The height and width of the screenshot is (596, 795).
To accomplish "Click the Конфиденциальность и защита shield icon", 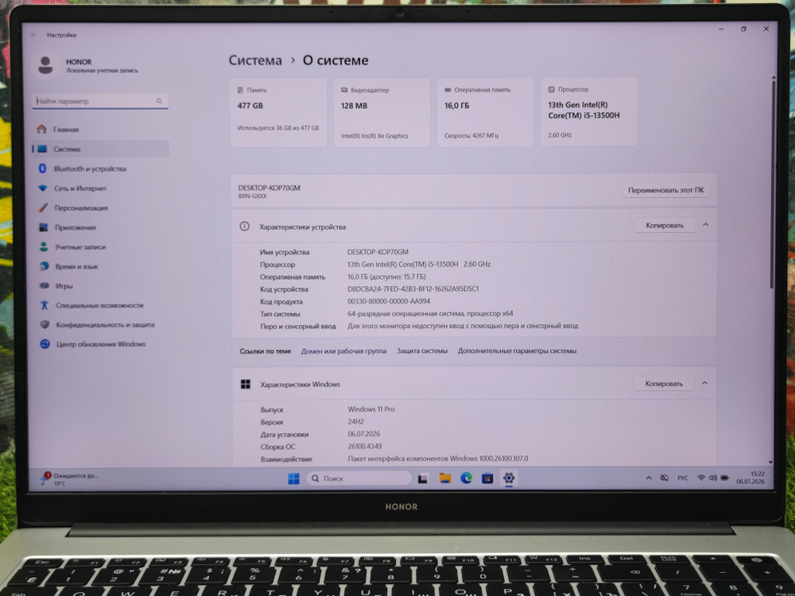I will (45, 324).
